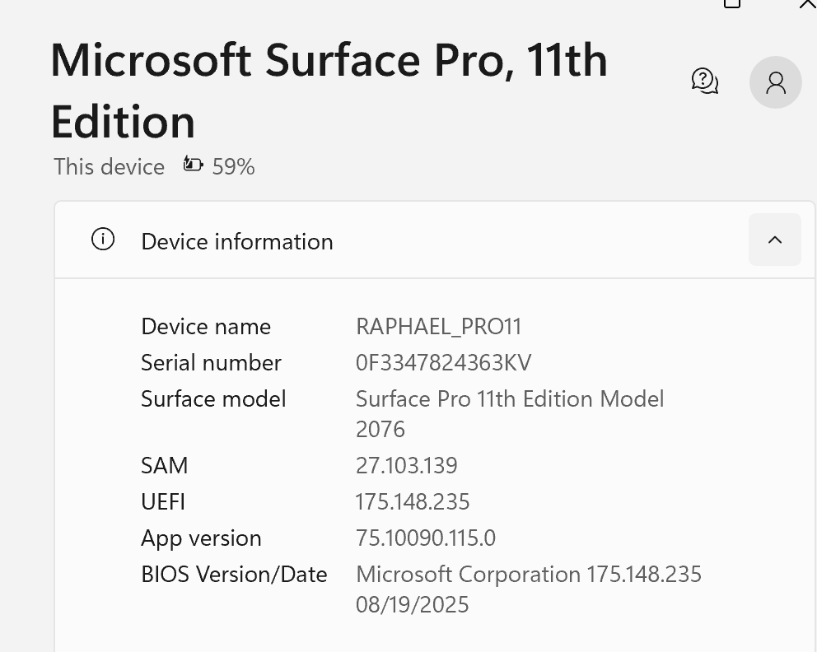Image resolution: width=817 pixels, height=652 pixels.
Task: Click the battery charging icon
Action: point(193,165)
